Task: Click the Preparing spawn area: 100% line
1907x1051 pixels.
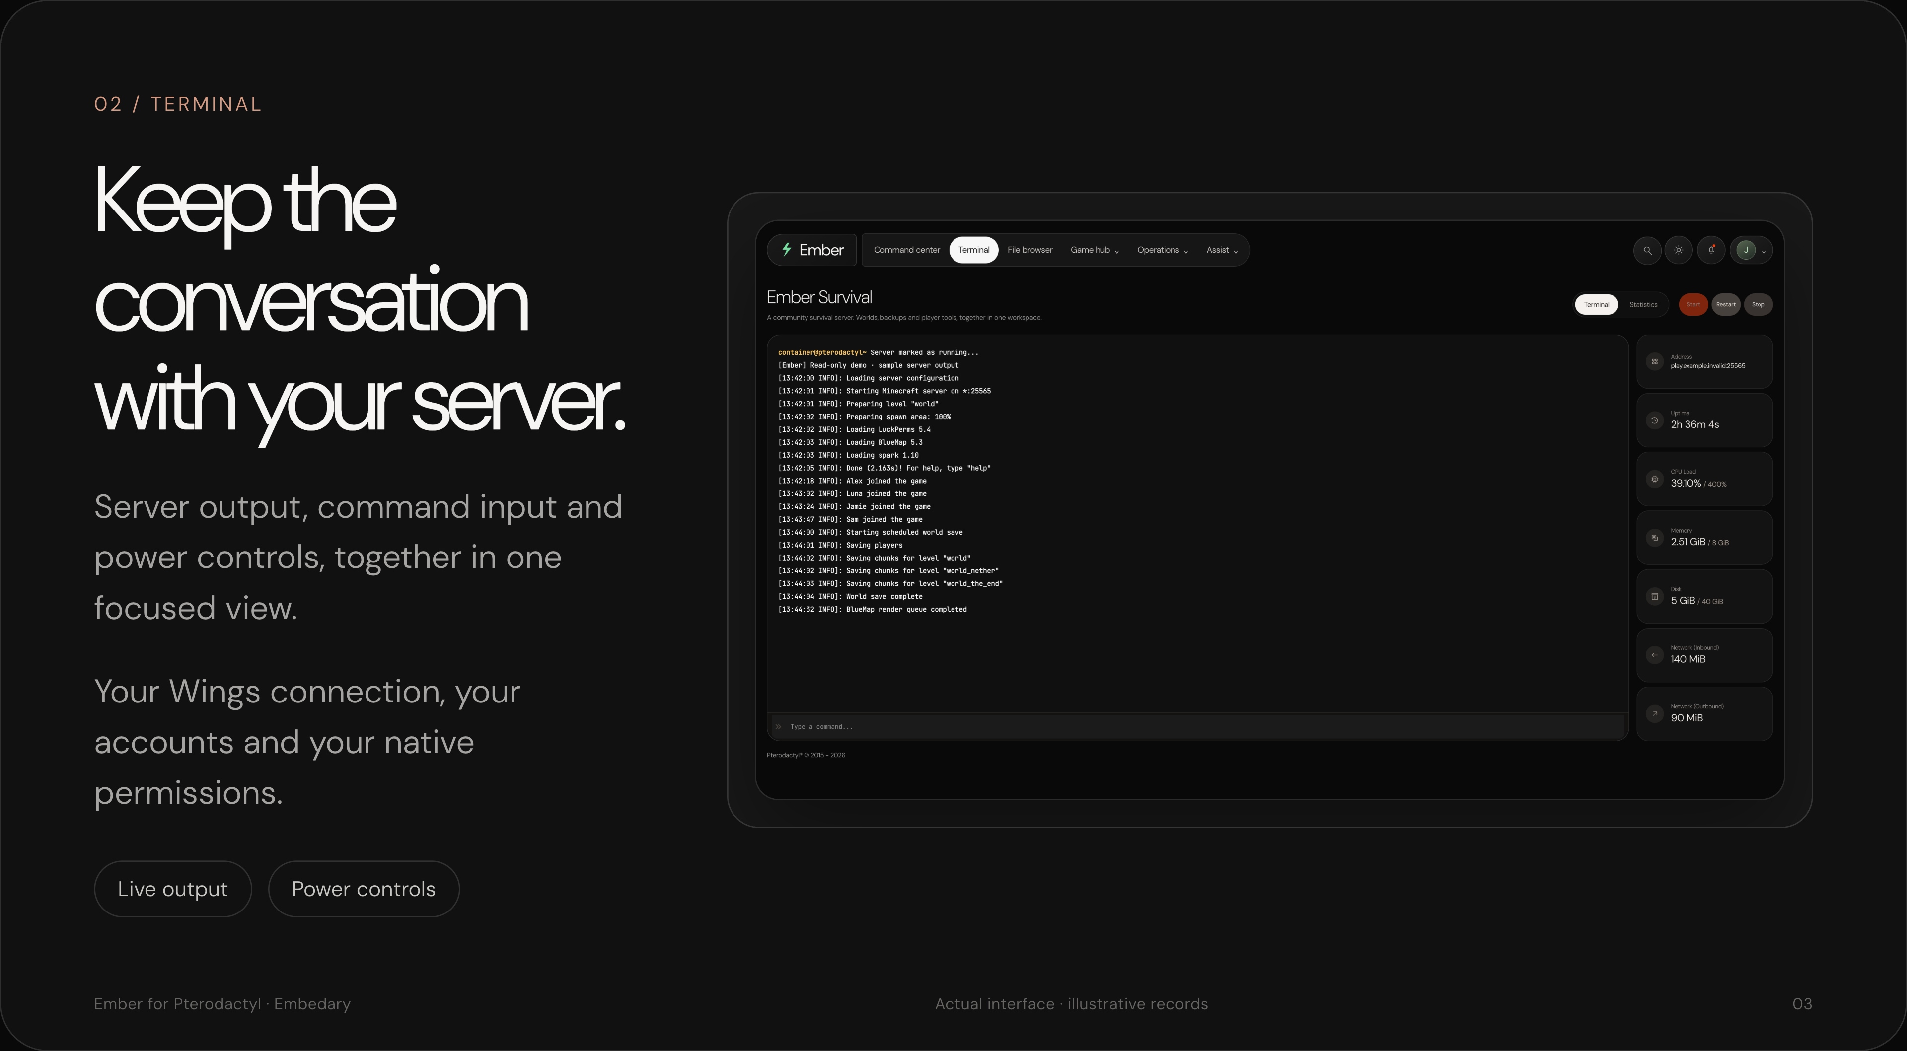Action: pyautogui.click(x=865, y=417)
